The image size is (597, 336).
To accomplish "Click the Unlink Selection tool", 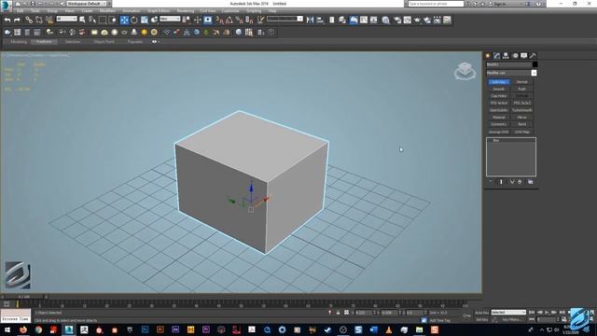I will [x=39, y=20].
